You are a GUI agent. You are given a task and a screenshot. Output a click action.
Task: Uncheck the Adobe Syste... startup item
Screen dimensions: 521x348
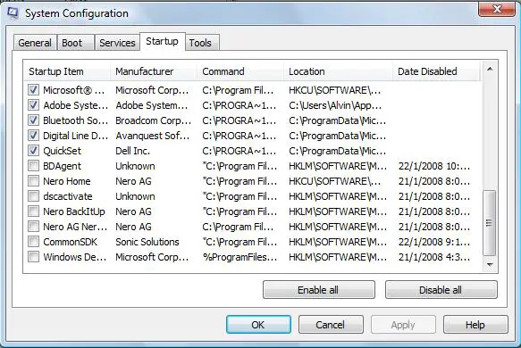pos(33,105)
